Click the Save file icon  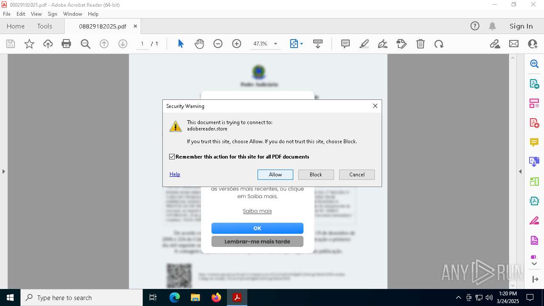[x=11, y=44]
